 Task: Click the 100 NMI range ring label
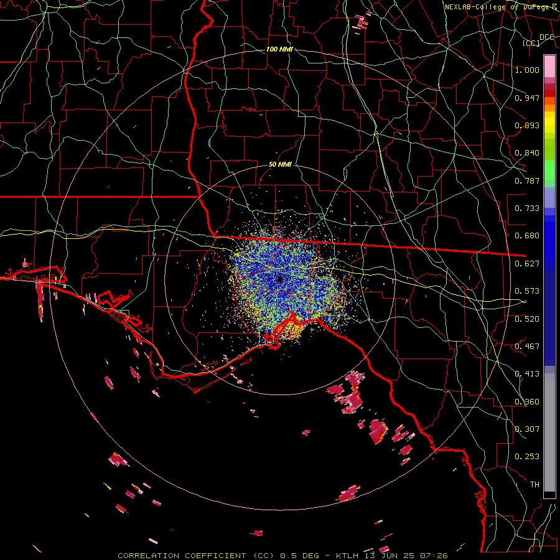click(x=279, y=49)
